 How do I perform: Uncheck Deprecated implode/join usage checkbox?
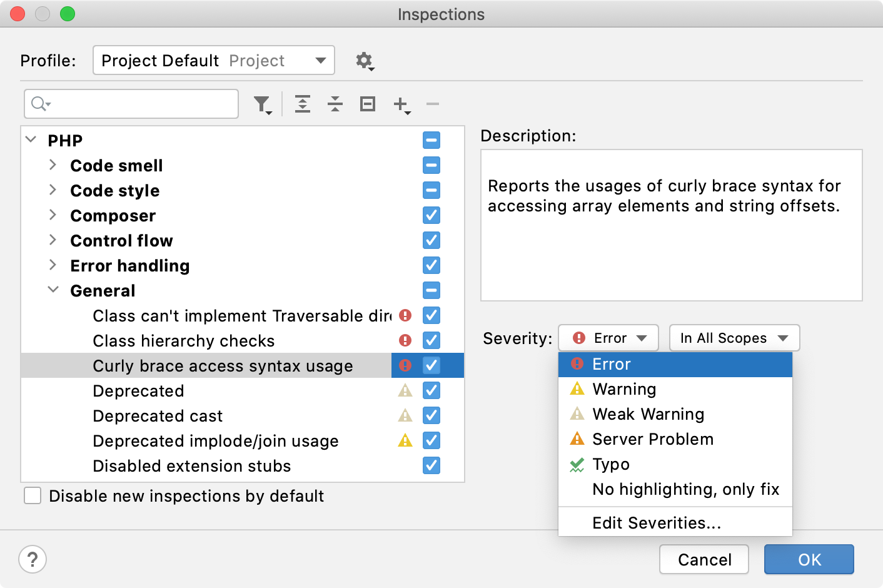point(431,440)
